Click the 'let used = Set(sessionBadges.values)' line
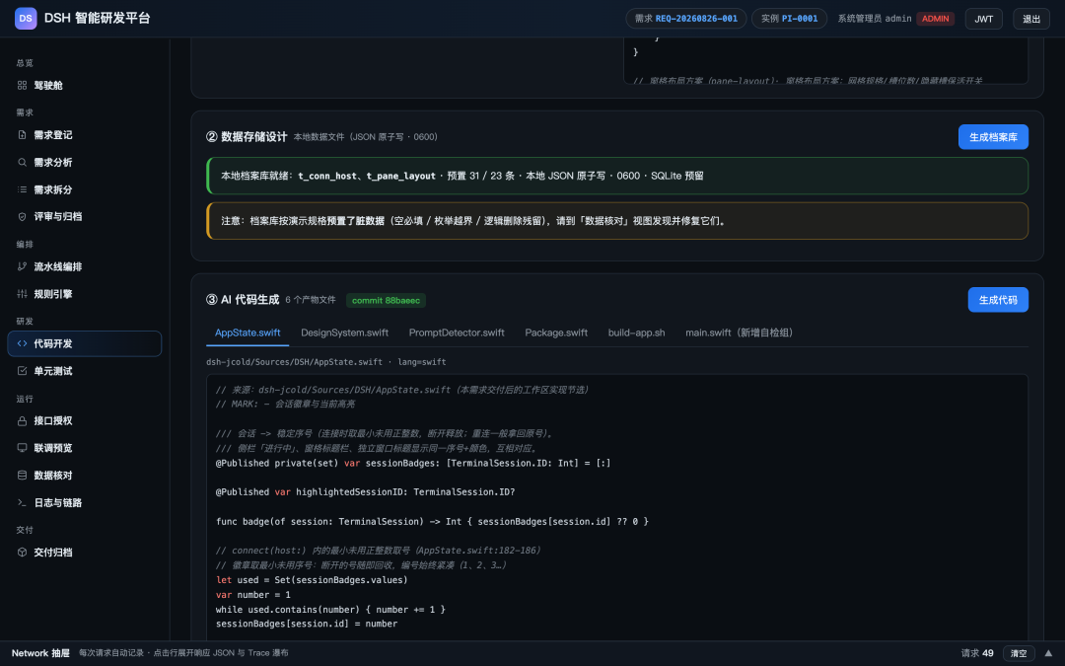Screen dimensions: 1065x666 pyautogui.click(x=312, y=580)
